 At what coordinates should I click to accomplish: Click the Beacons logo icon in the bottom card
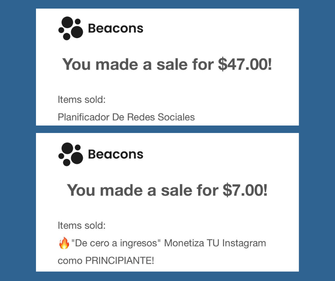(x=70, y=154)
